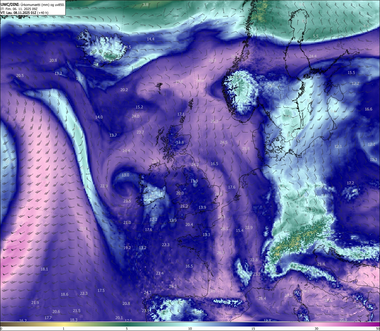Viewport: 380px width, 331px height.
Task: Select the 3.8 value at top of map
Action: coord(145,4)
